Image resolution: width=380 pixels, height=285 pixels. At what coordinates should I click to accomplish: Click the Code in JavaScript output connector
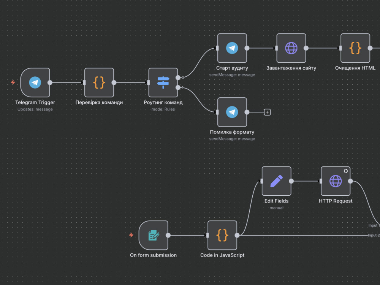pyautogui.click(x=237, y=235)
